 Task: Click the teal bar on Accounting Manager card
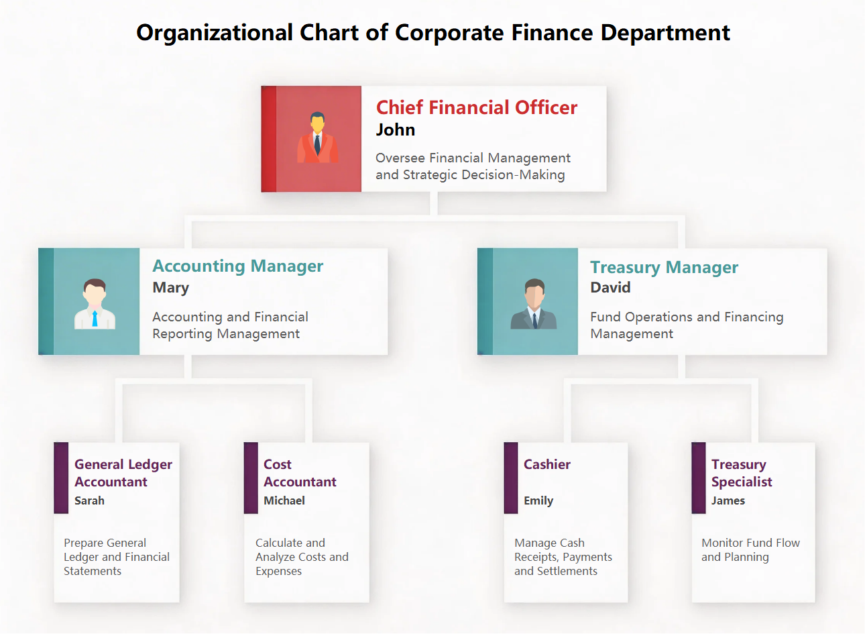coord(46,301)
